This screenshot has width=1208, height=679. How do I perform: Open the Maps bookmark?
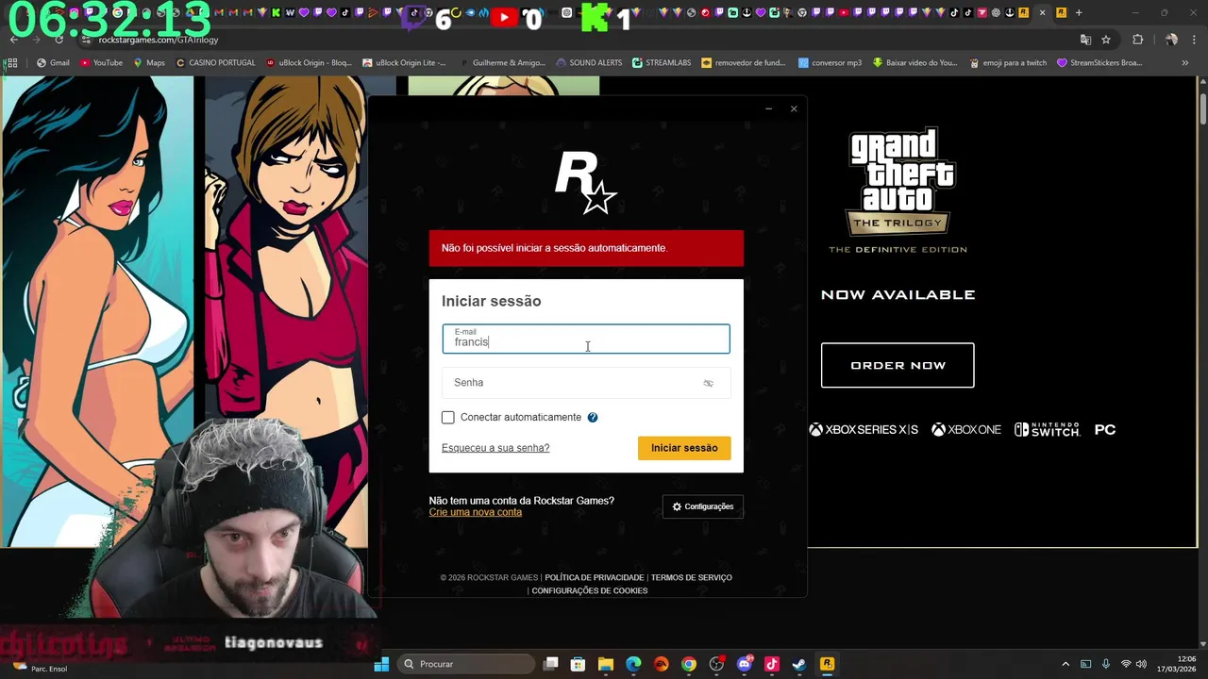point(149,63)
